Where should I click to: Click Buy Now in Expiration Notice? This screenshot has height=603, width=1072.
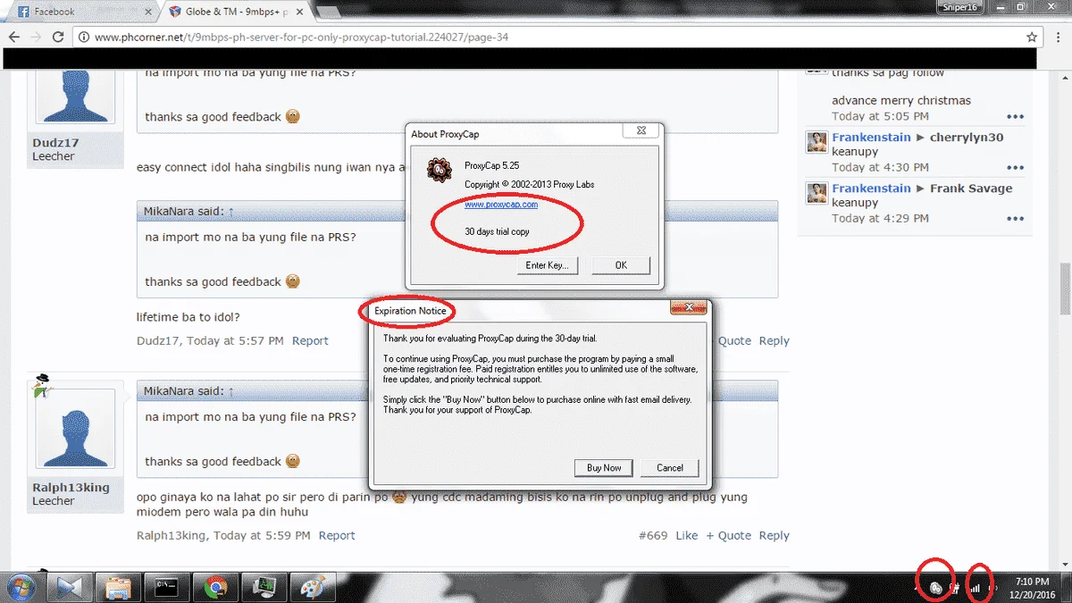point(604,468)
